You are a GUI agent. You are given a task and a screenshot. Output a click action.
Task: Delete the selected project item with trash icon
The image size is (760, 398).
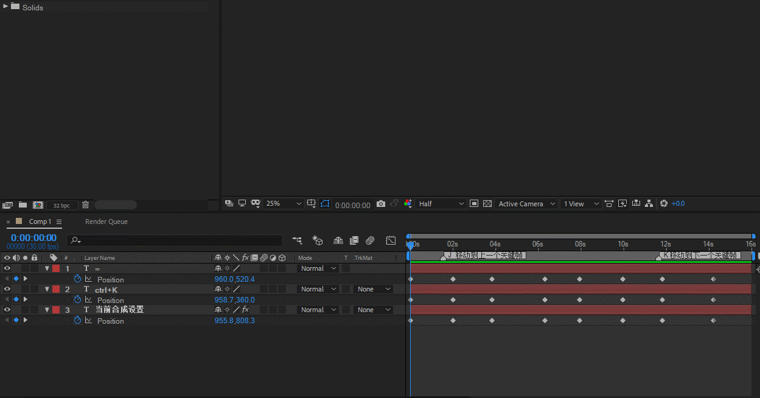tap(85, 205)
